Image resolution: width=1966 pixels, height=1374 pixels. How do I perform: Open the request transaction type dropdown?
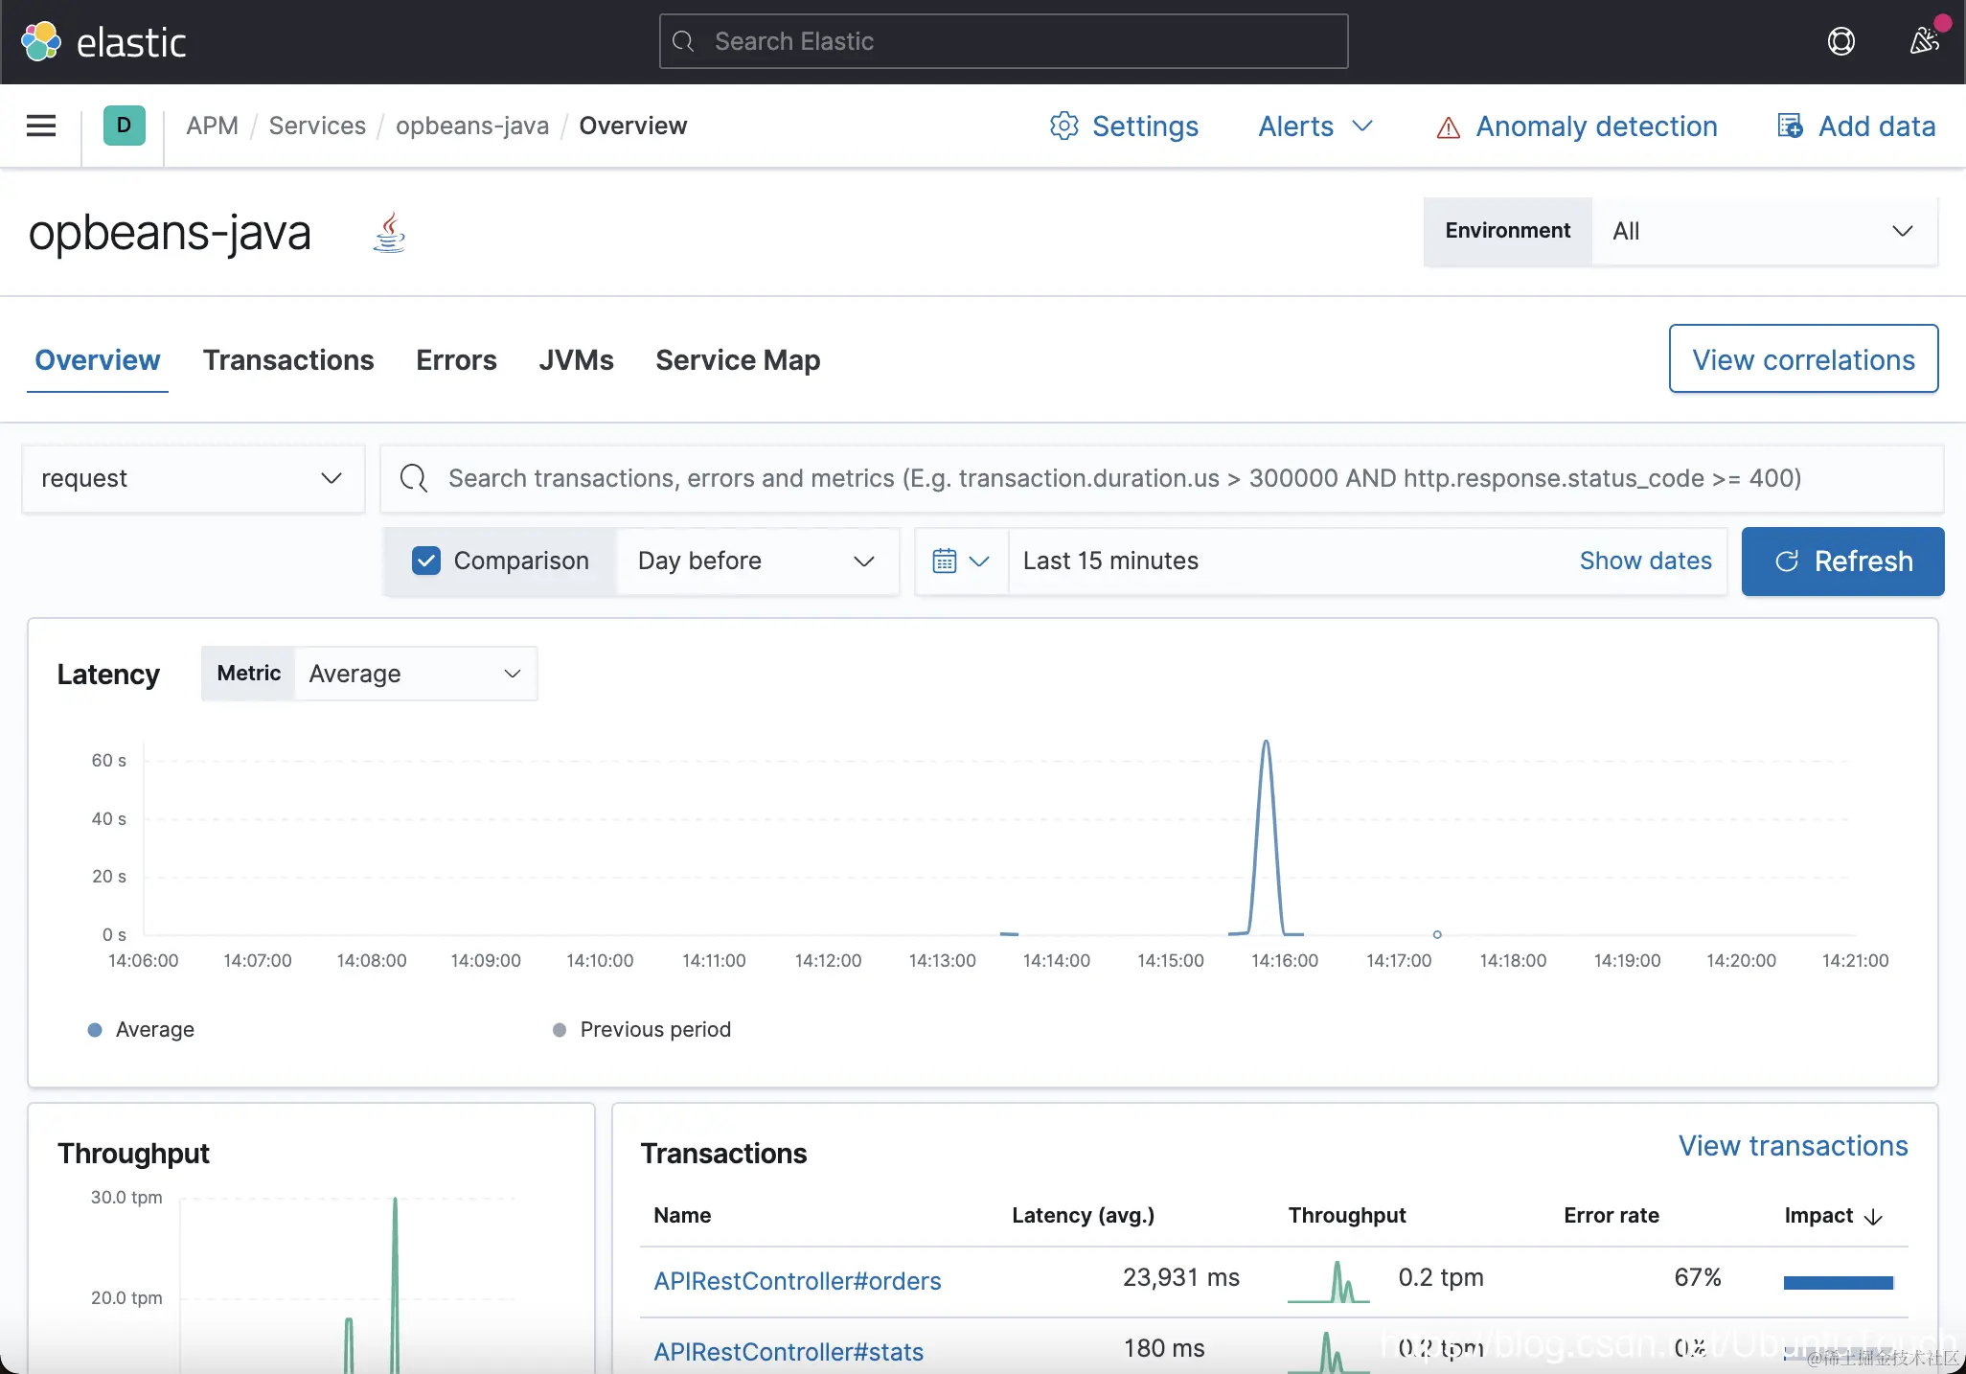(193, 478)
